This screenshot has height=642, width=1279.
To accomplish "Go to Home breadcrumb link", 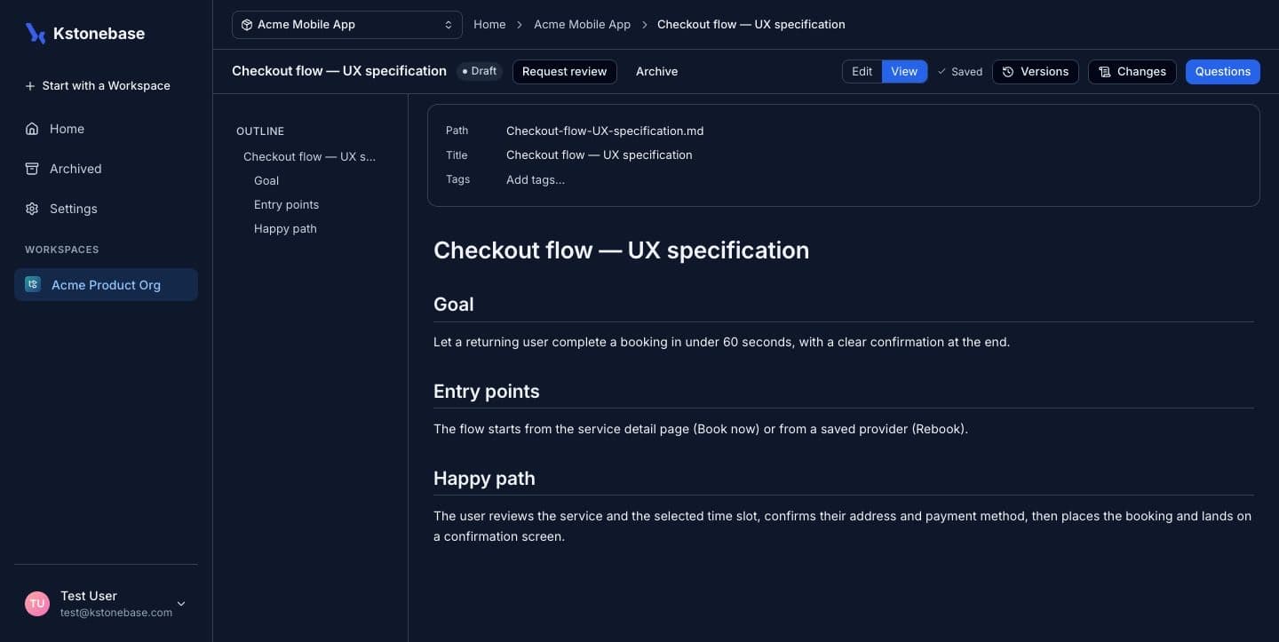I will [489, 25].
